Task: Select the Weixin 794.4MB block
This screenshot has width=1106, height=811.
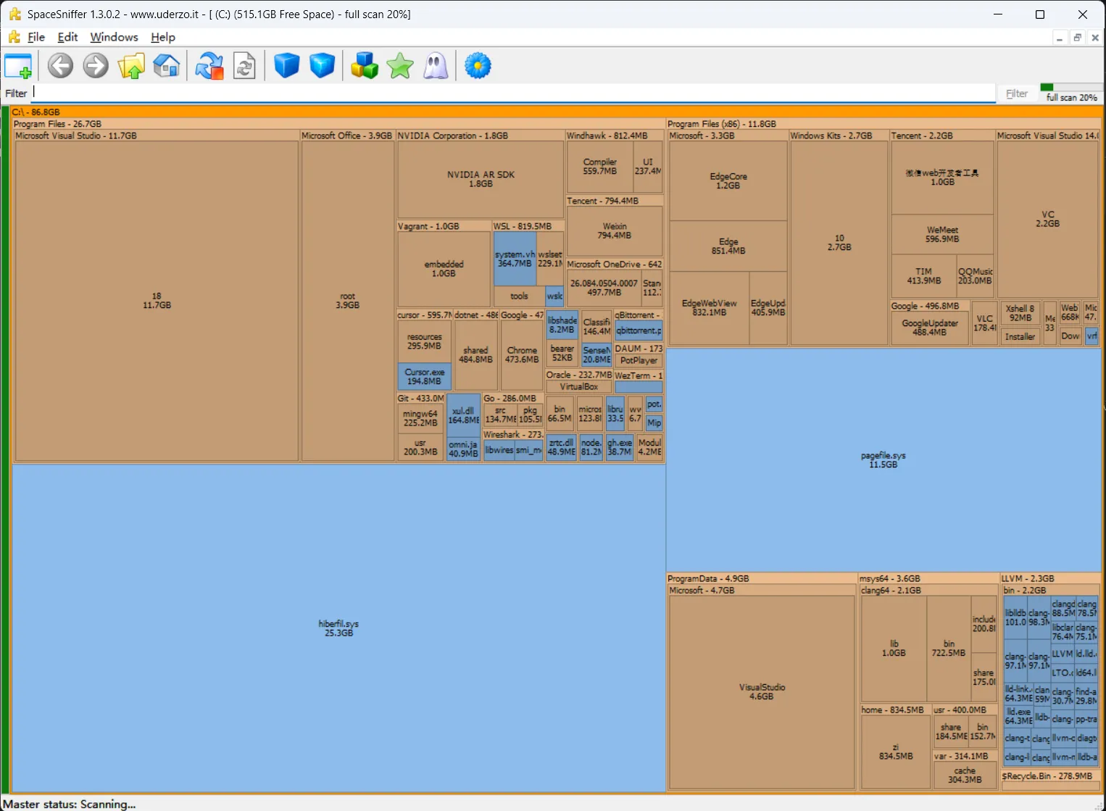Action: pyautogui.click(x=615, y=230)
